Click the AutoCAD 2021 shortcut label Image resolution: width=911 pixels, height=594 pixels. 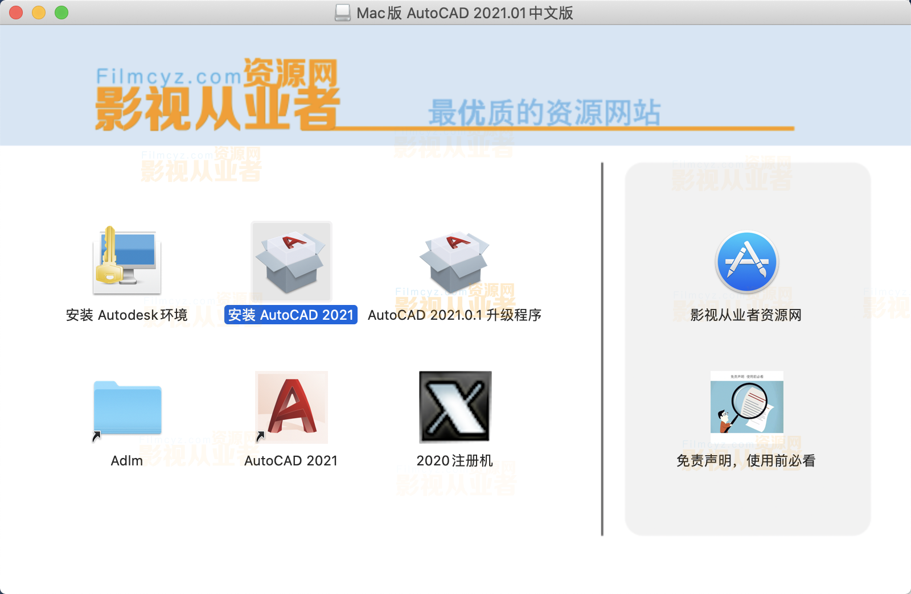[x=291, y=461]
